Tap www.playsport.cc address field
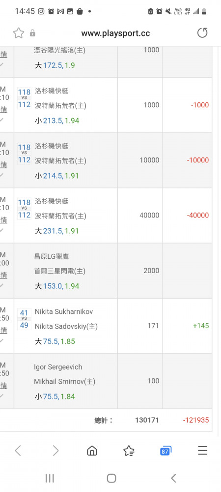The width and height of the screenshot is (221, 492). [115, 33]
